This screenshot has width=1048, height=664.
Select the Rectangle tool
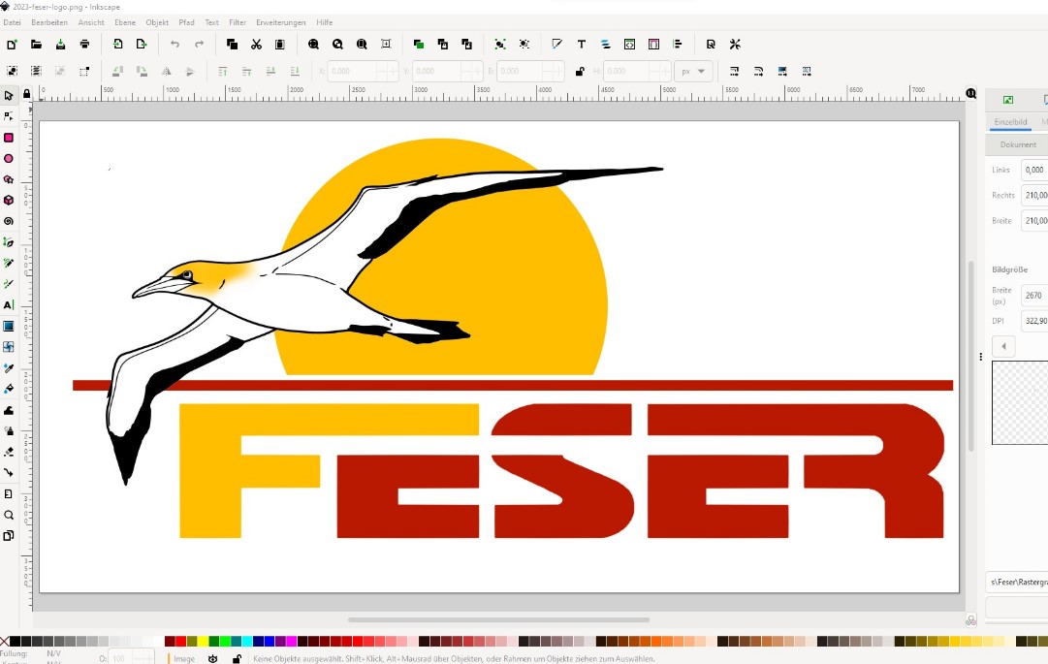click(x=9, y=138)
